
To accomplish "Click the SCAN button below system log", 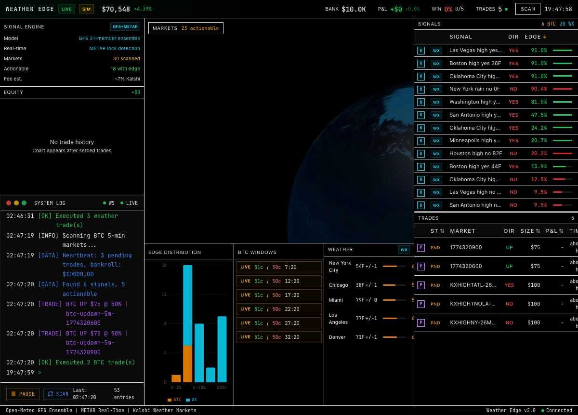I will (x=58, y=394).
